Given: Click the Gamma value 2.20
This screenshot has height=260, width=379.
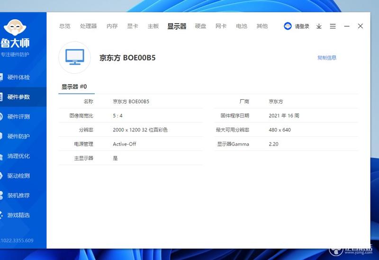Looking at the screenshot, I should pyautogui.click(x=273, y=144).
